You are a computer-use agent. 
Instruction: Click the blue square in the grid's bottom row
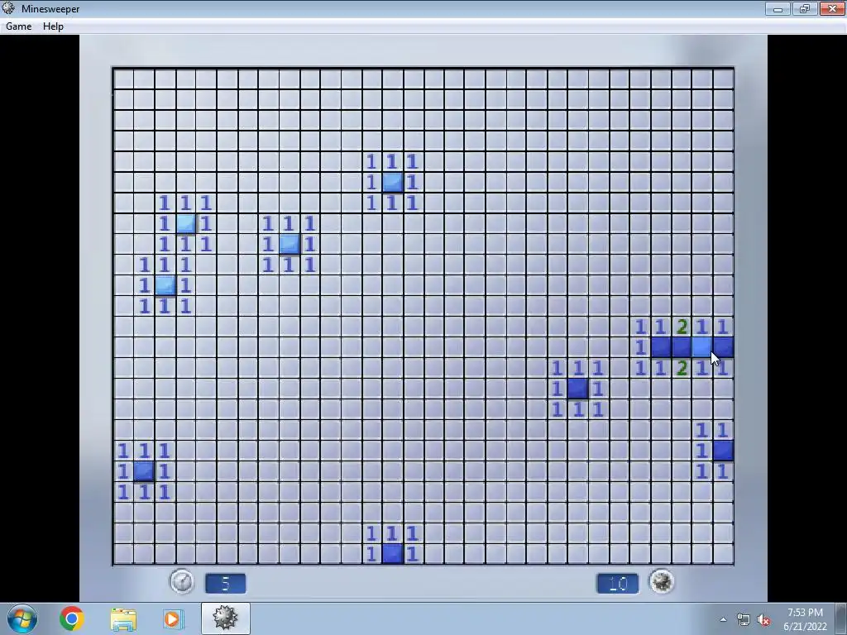click(392, 554)
